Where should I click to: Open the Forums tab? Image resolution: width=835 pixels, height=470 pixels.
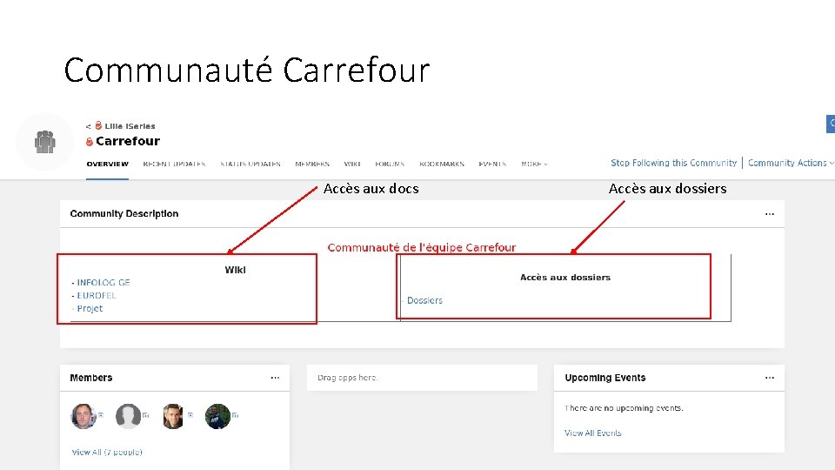[x=390, y=164]
